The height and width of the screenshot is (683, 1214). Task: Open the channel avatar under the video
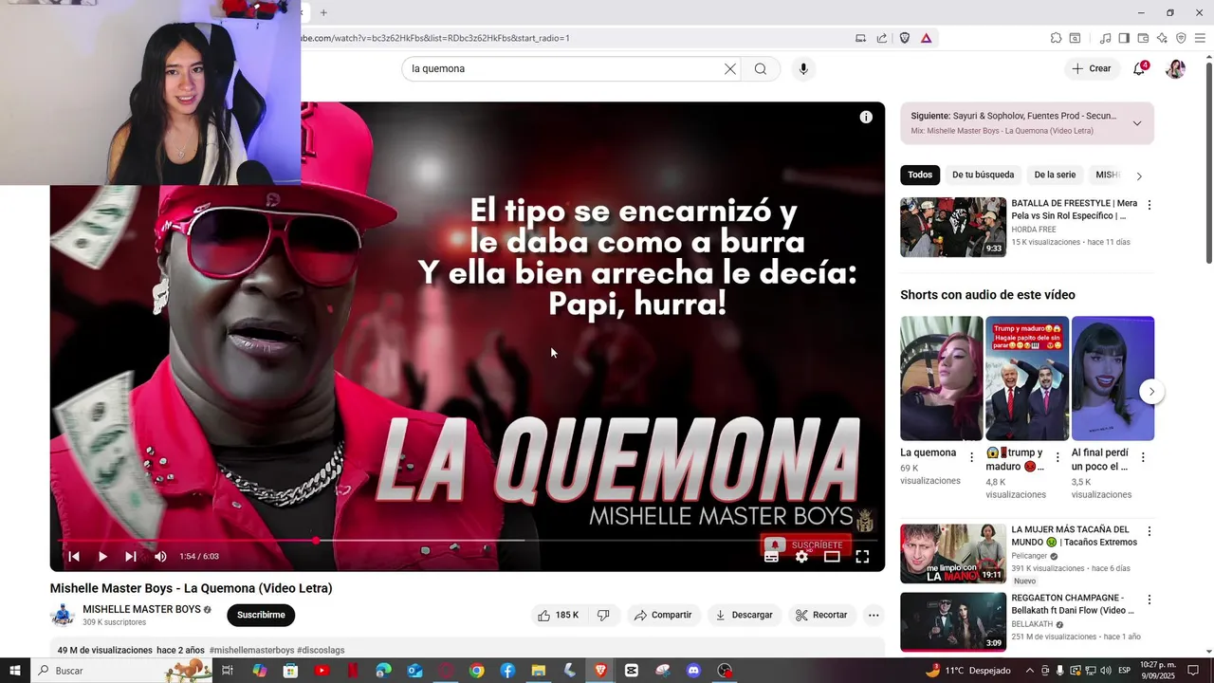63,616
